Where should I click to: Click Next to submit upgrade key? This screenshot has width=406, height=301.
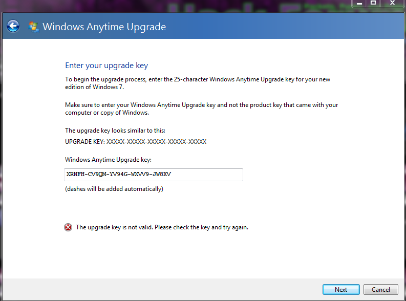pos(341,289)
